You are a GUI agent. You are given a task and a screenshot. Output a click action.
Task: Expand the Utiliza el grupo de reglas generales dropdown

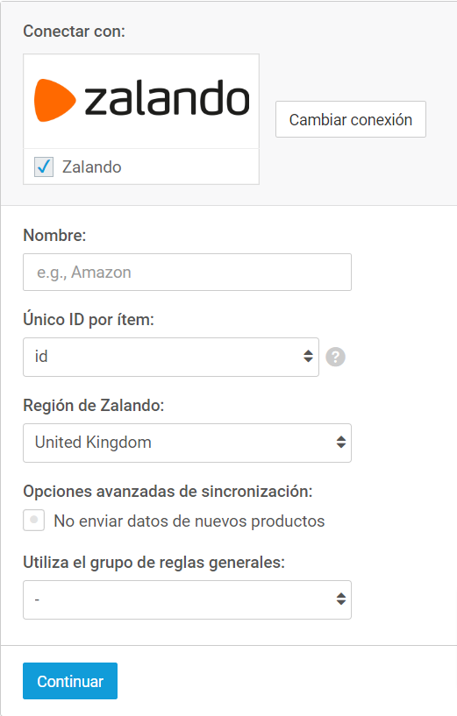coord(188,600)
